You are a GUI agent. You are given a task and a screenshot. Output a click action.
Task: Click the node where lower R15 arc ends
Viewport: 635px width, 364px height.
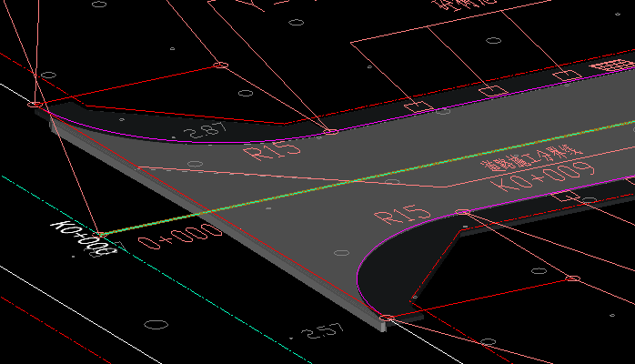[462, 212]
